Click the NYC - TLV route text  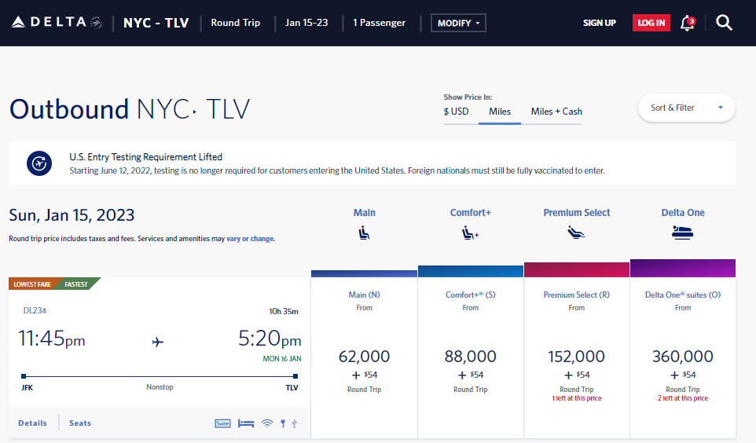pos(156,23)
